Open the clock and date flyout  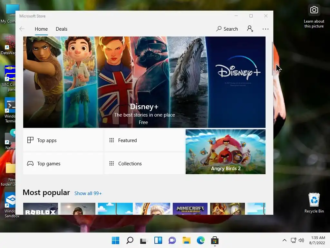(317, 240)
